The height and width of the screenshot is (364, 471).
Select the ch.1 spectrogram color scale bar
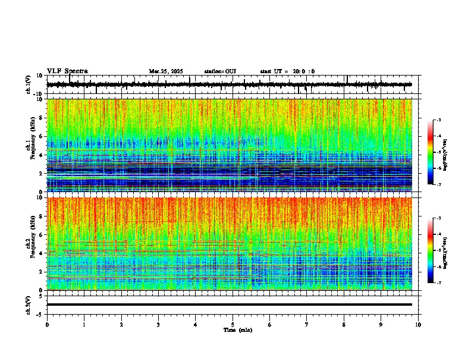click(430, 152)
